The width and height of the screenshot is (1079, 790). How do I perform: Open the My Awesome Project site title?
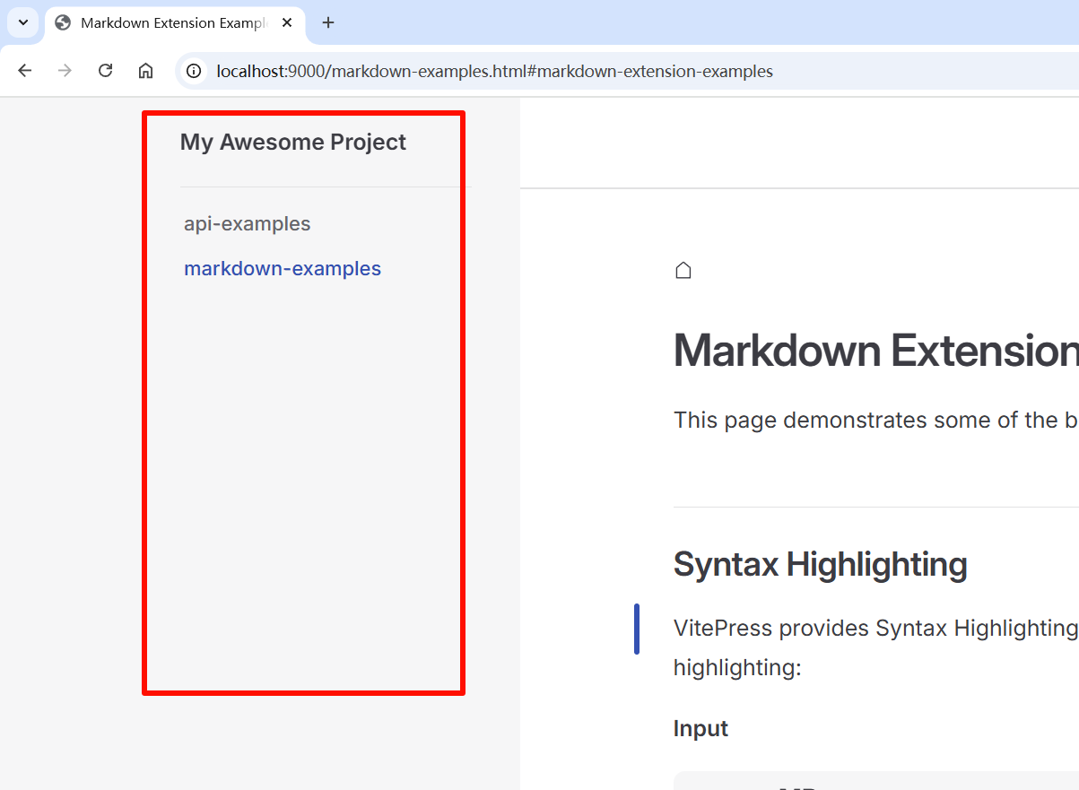pos(293,142)
